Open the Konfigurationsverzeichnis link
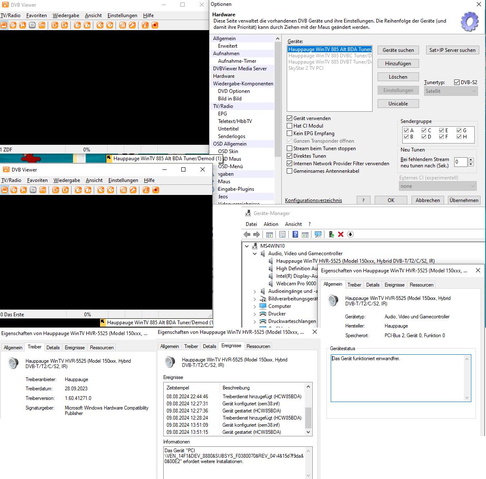 point(314,200)
